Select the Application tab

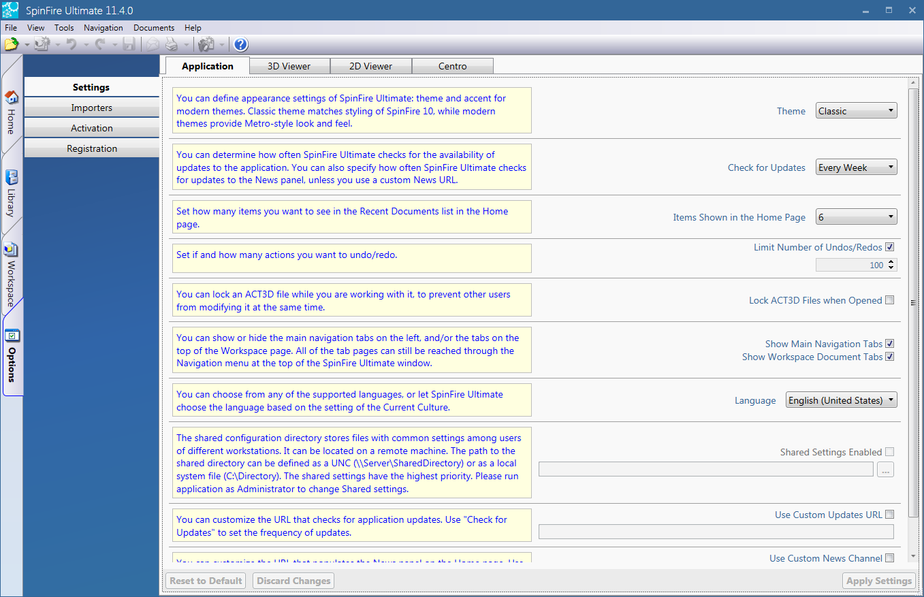pos(207,66)
